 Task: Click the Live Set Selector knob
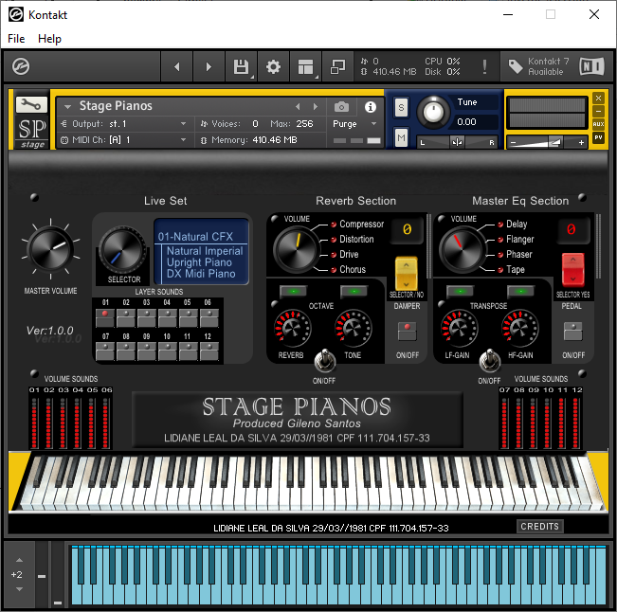point(122,250)
